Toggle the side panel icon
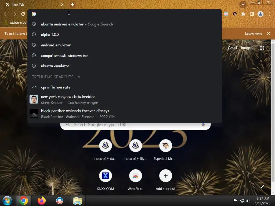Screen dimensions: 275x206 252,14
